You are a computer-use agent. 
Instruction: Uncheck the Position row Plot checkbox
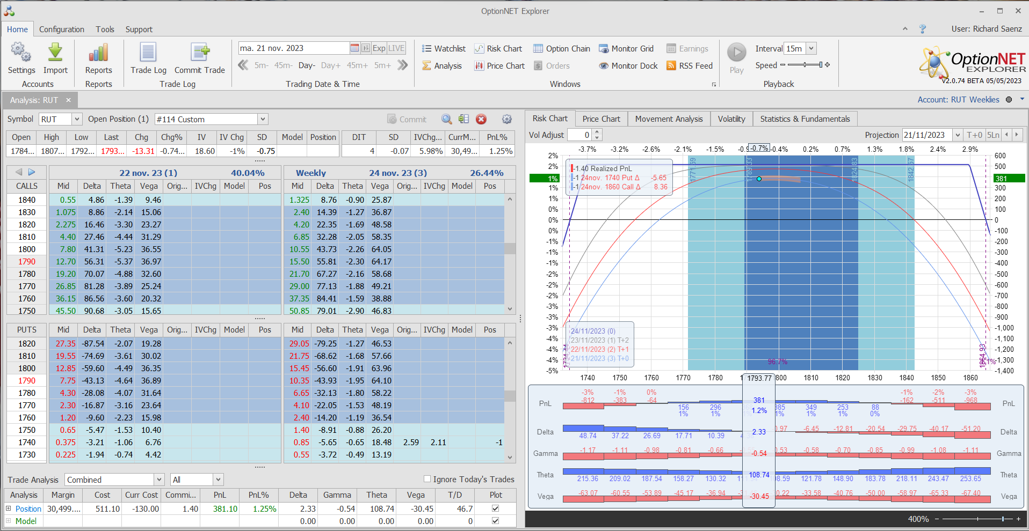[x=495, y=508]
